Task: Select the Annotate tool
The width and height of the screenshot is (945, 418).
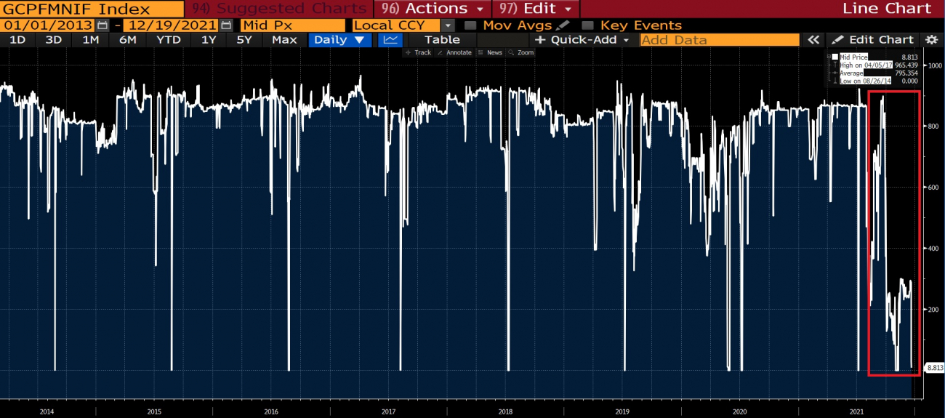Action: pyautogui.click(x=454, y=52)
